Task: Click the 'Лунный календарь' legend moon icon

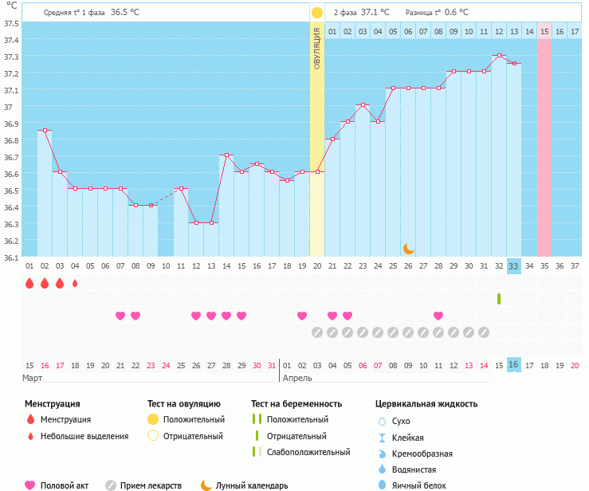Action: coord(206,485)
